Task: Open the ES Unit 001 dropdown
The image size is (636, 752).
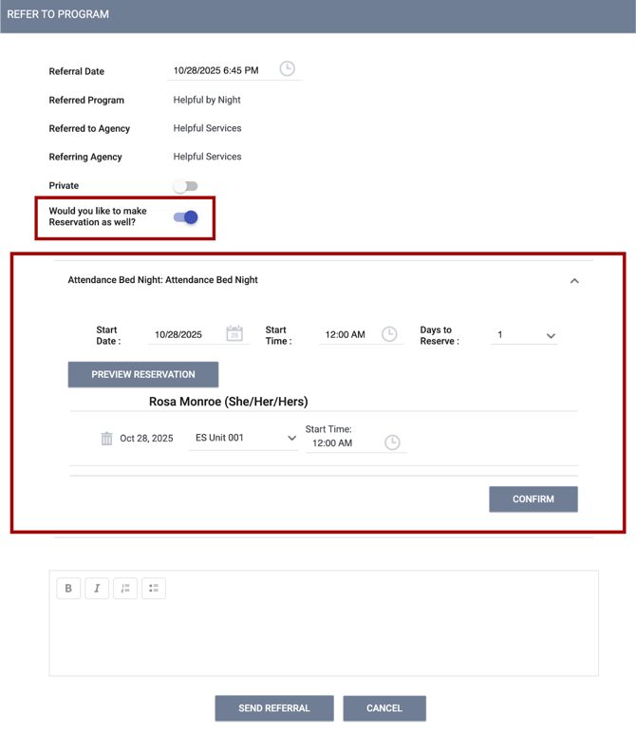Action: 245,438
